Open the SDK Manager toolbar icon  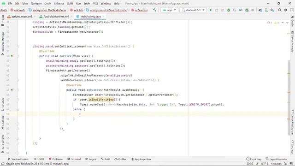click(x=272, y=10)
